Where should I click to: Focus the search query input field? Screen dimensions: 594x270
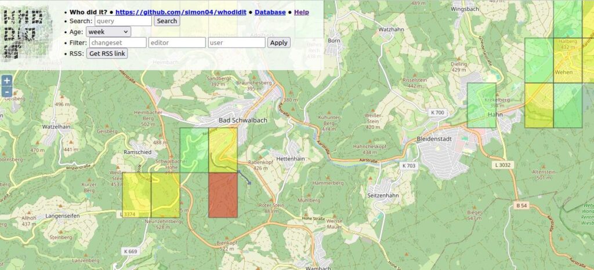[x=123, y=21]
